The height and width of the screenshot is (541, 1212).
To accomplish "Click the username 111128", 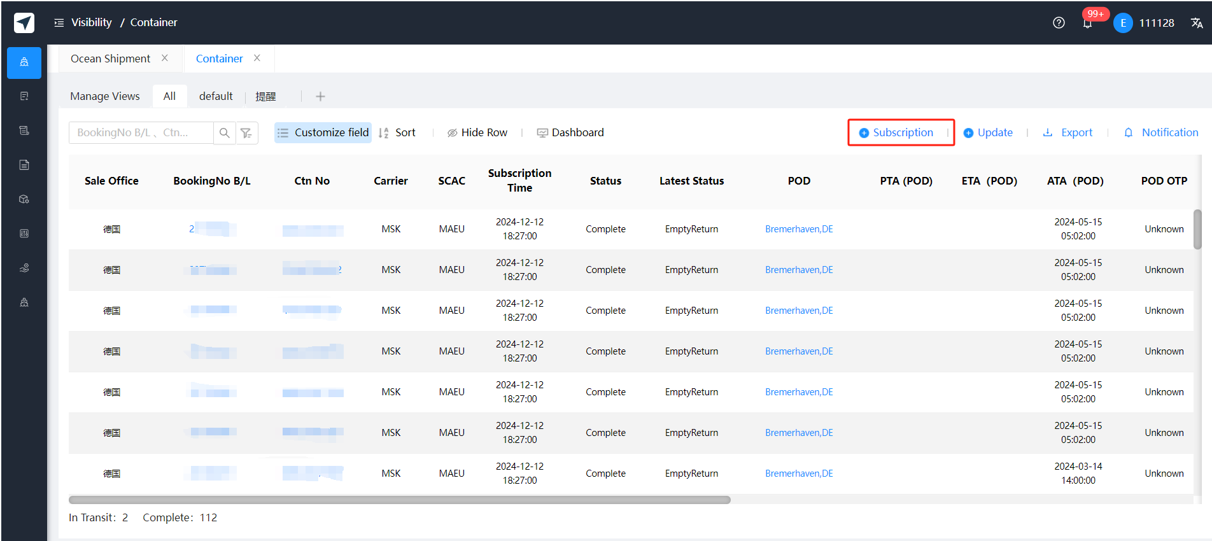I will click(1156, 23).
